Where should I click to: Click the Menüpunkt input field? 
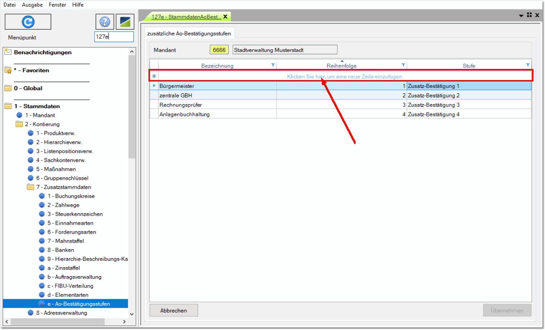coord(114,37)
